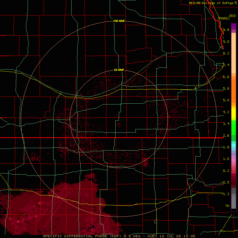The height and width of the screenshot is (238, 238).
Task: Click the 50 NMI range ring label
Action: point(119,70)
